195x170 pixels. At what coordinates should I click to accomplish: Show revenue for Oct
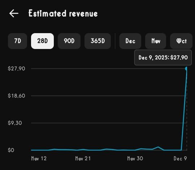pyautogui.click(x=181, y=41)
